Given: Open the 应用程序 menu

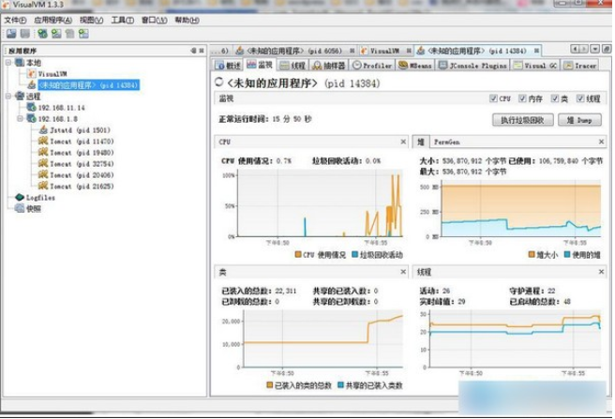Looking at the screenshot, I should point(52,20).
